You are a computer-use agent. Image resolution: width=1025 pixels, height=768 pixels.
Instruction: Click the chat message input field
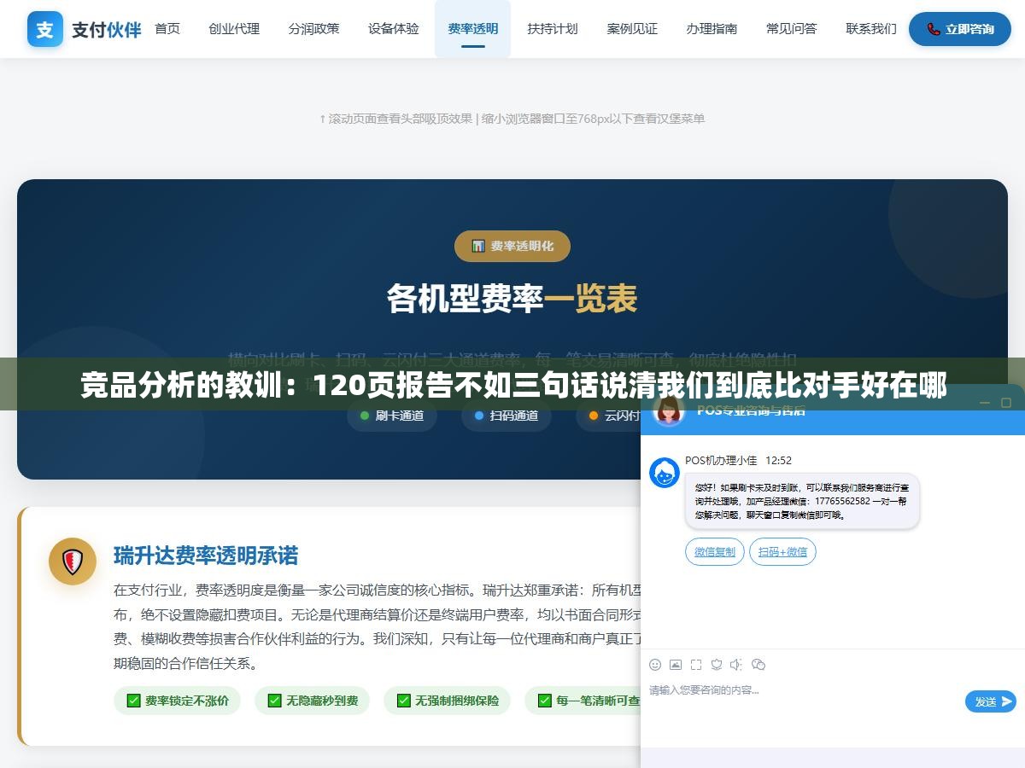803,690
